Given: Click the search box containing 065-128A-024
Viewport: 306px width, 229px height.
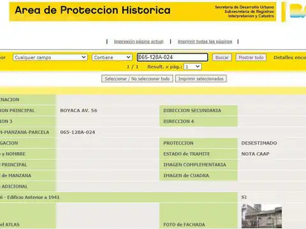Looking at the screenshot, I should click(172, 57).
